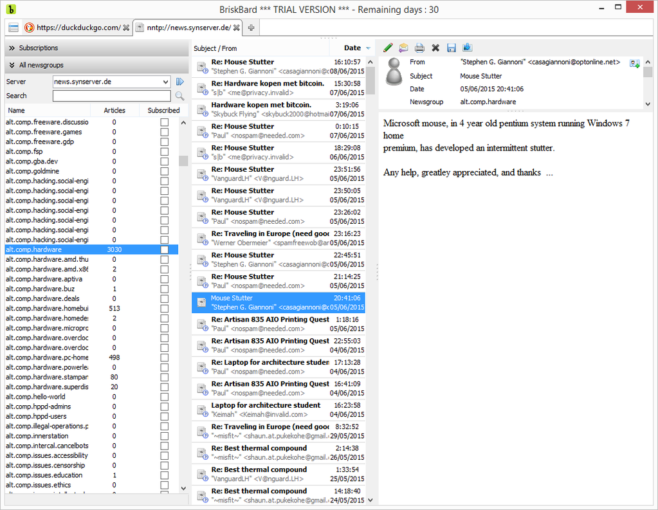Sort newsgroups by the Name column header
The image size is (658, 510).
(x=47, y=111)
